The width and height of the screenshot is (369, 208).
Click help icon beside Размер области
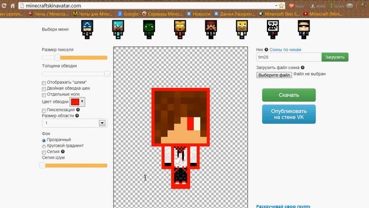(77, 116)
